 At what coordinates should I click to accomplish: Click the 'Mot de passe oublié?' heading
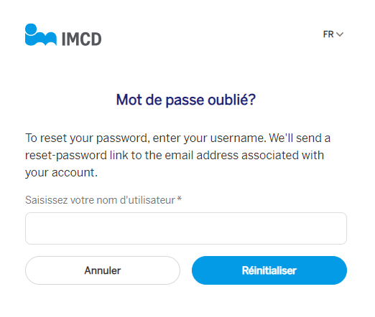tap(186, 100)
